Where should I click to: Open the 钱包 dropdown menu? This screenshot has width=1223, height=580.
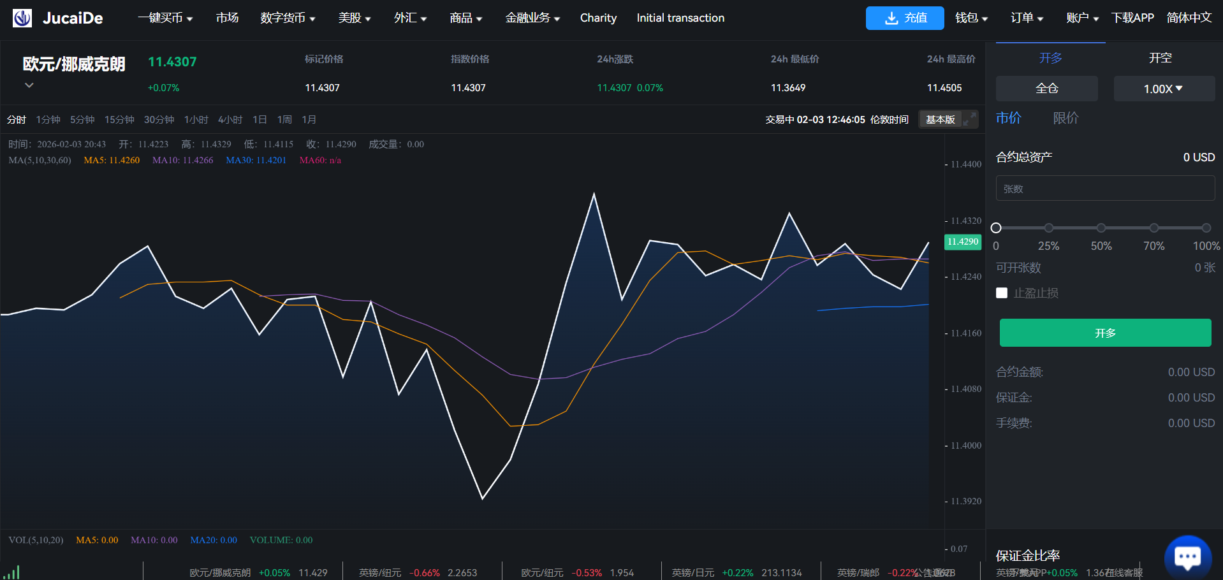[x=970, y=18]
